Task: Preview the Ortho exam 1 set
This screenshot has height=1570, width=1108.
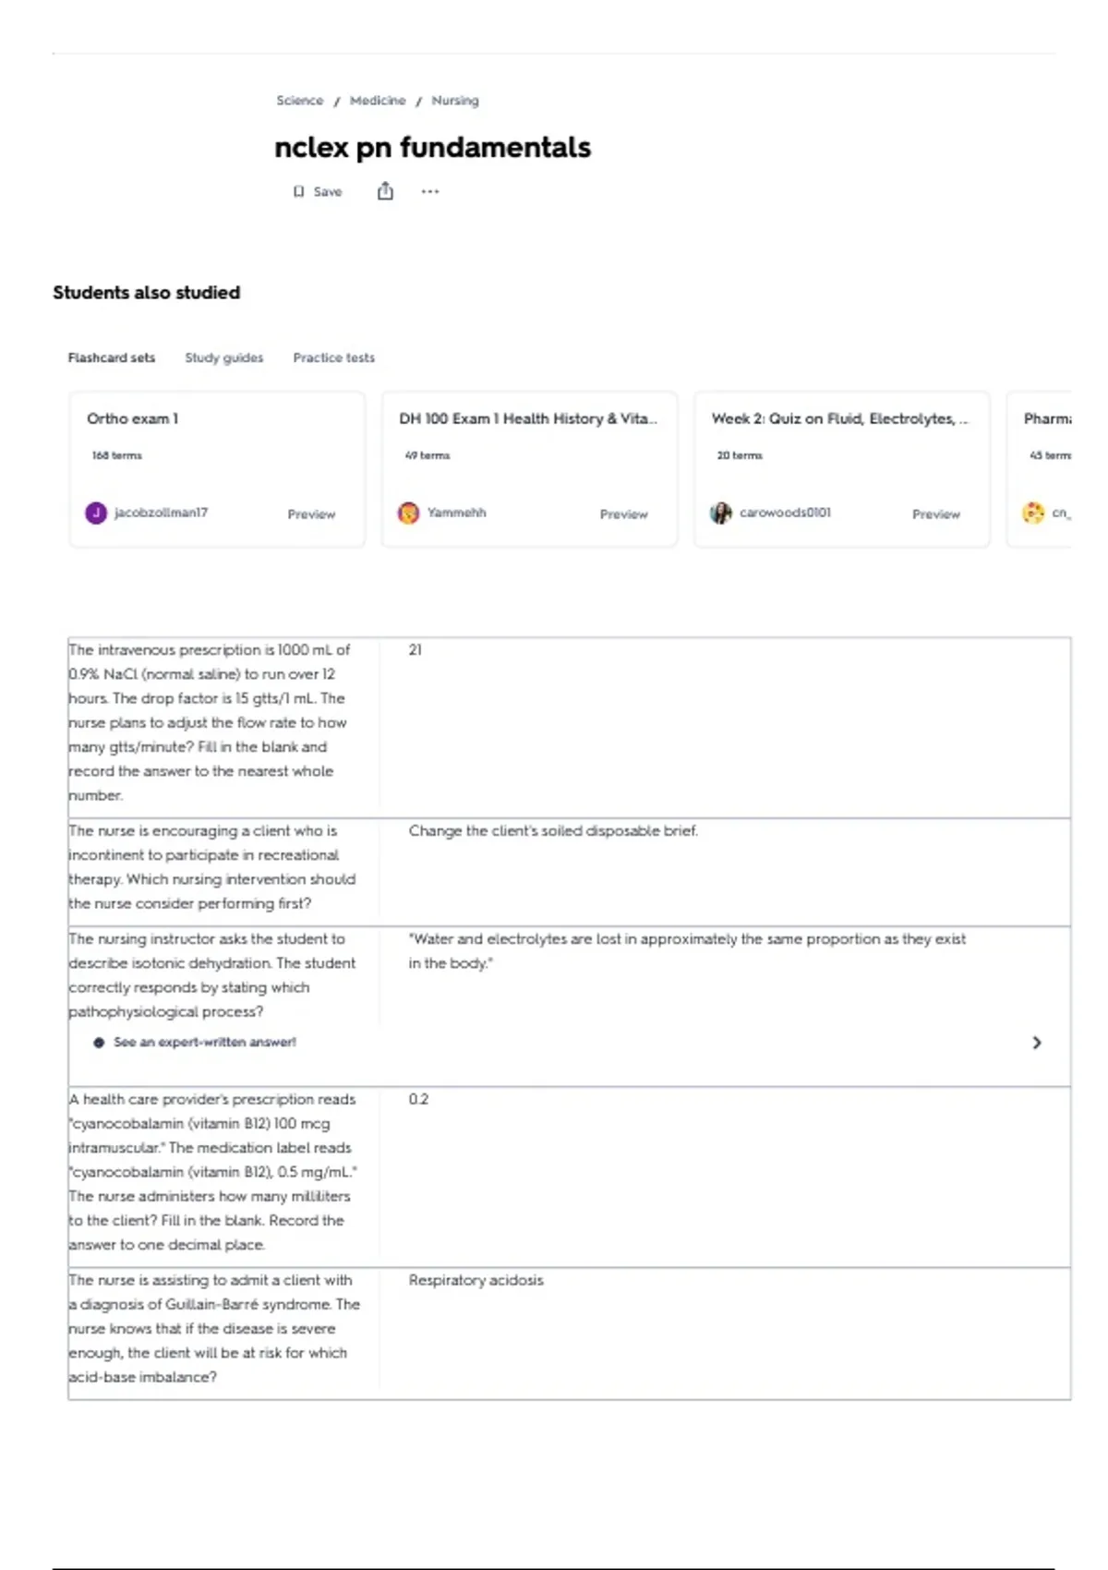Action: click(311, 514)
